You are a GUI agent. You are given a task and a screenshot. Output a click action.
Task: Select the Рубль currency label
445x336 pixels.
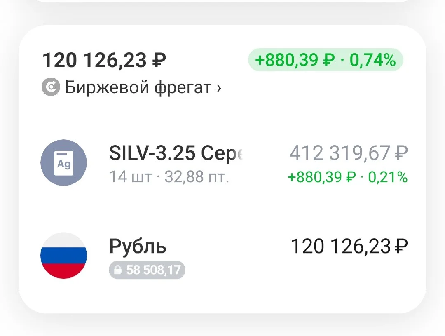pos(138,246)
